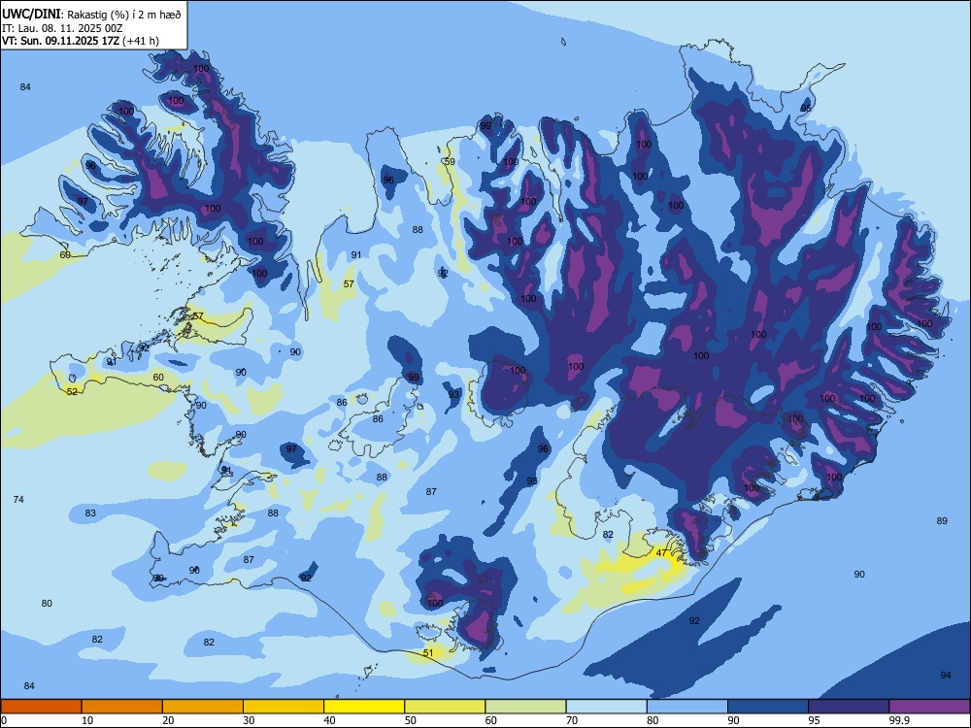971x728 pixels.
Task: Click the '51' humidity value on the map
Action: pos(428,653)
